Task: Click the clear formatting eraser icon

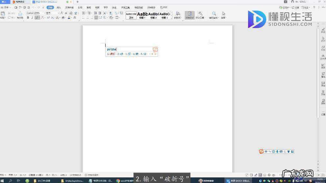Action: pyautogui.click(x=71, y=13)
